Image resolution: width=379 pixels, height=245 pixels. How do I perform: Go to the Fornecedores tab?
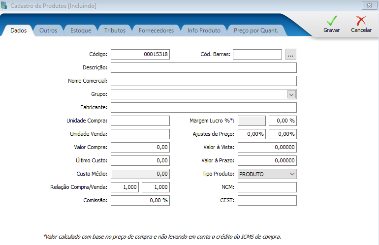click(x=156, y=31)
